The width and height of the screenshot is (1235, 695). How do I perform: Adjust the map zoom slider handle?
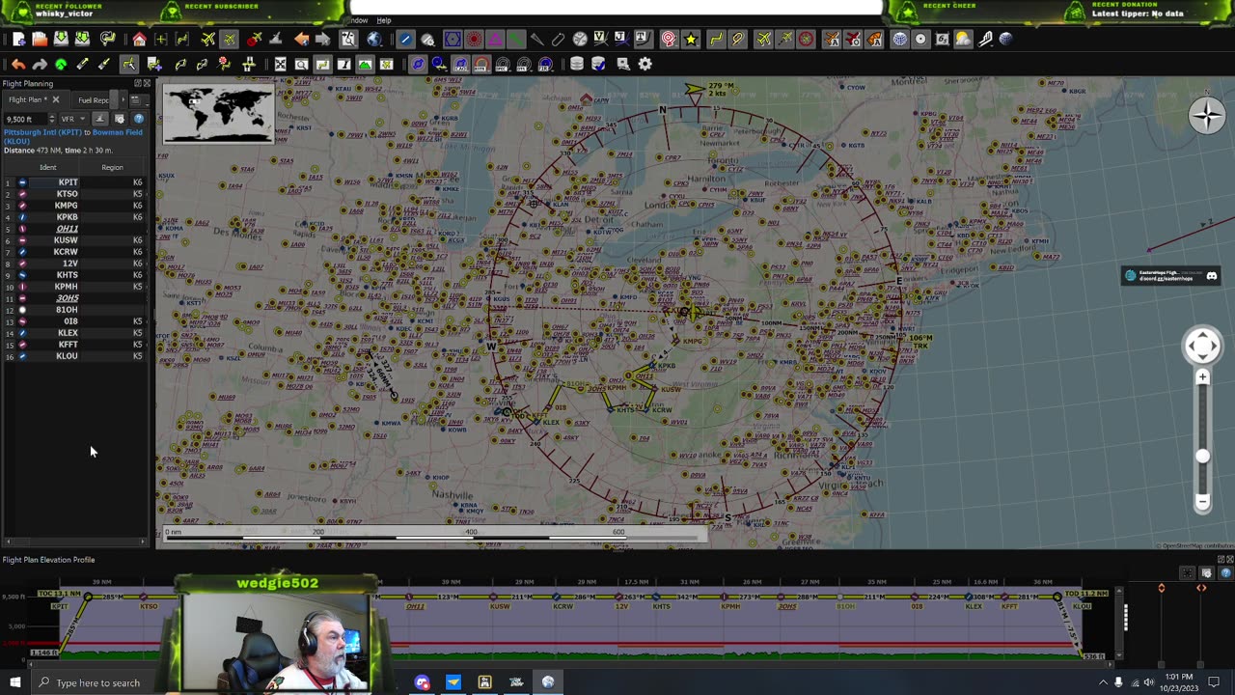[x=1202, y=456]
